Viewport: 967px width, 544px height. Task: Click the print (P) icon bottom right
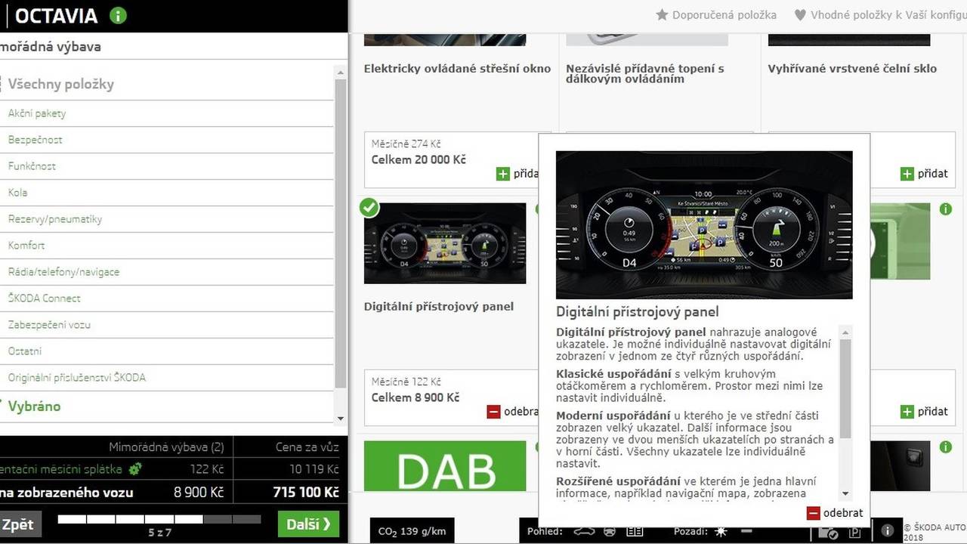pos(854,531)
